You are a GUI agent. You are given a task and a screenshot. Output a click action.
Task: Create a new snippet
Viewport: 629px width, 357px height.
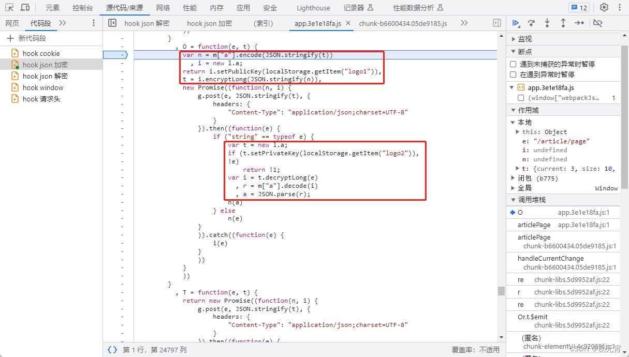click(x=26, y=38)
